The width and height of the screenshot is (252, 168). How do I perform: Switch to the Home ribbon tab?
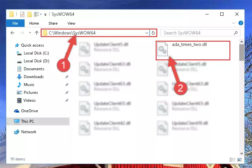[x=34, y=23]
